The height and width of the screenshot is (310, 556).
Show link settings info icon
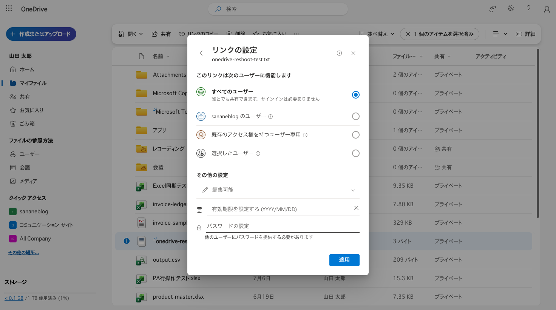pos(339,53)
